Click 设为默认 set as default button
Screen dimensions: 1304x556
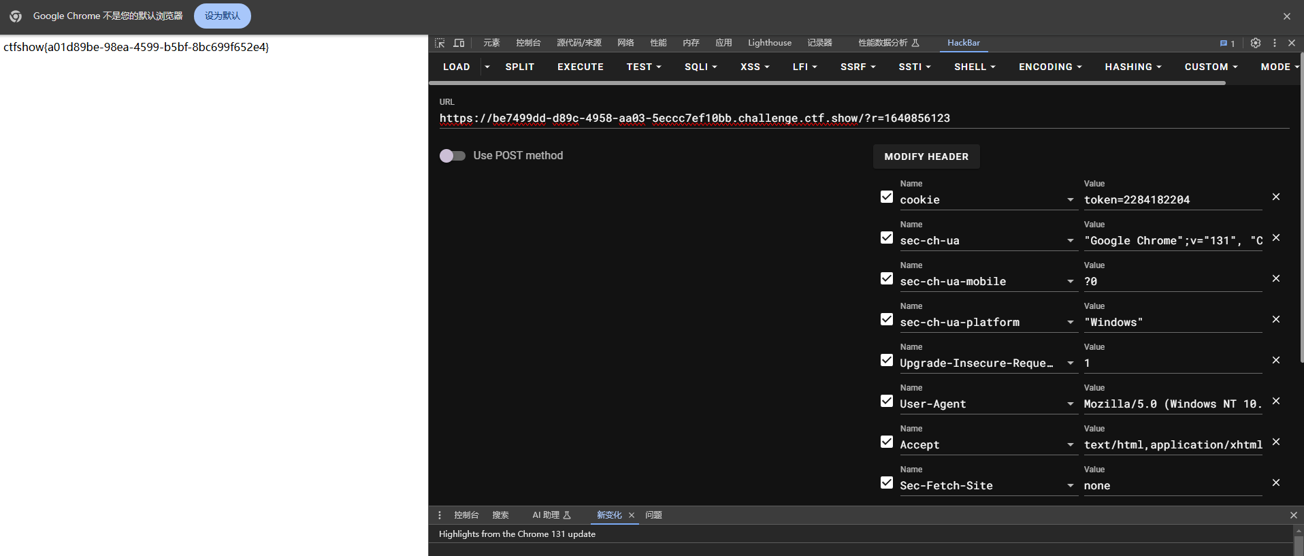click(223, 16)
